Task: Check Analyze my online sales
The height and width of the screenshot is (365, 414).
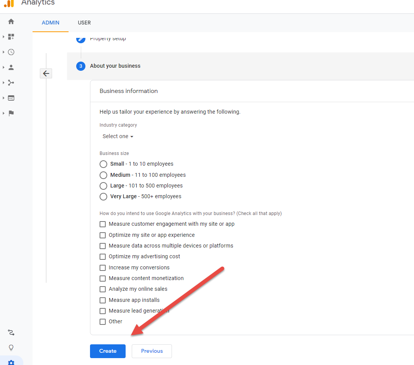Action: pos(103,289)
